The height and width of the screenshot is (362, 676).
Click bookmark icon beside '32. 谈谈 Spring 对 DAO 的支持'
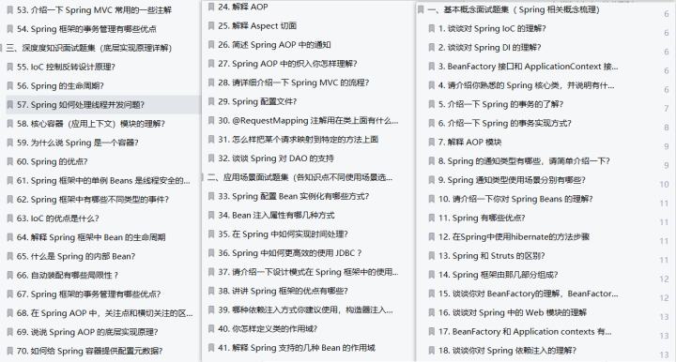(211, 158)
